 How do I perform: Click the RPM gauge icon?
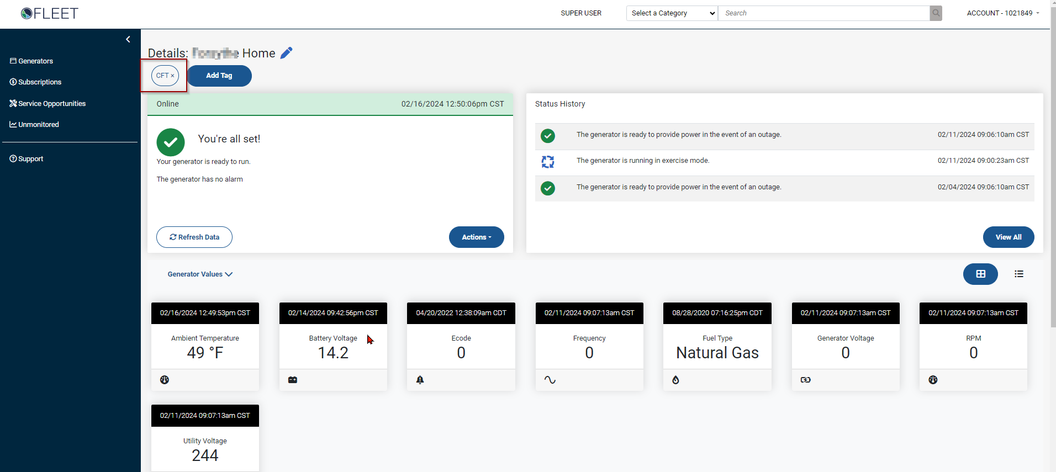coord(933,380)
